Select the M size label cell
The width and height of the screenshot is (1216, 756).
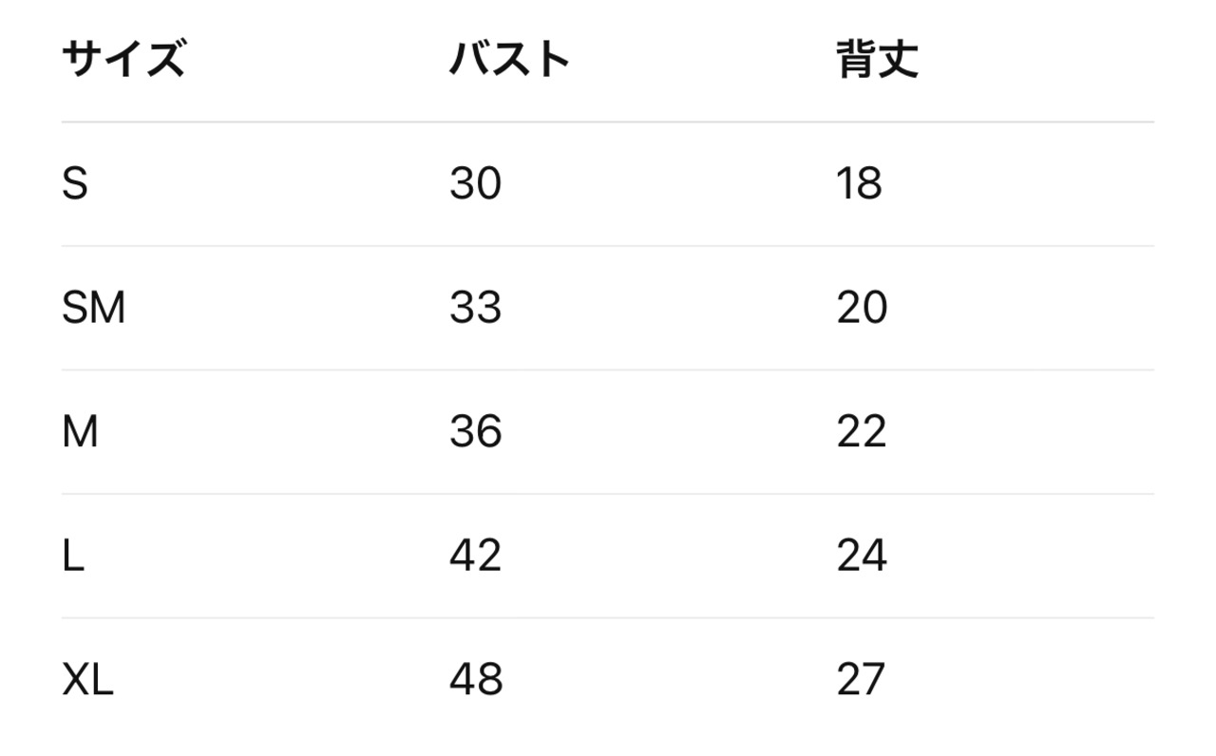click(x=80, y=432)
